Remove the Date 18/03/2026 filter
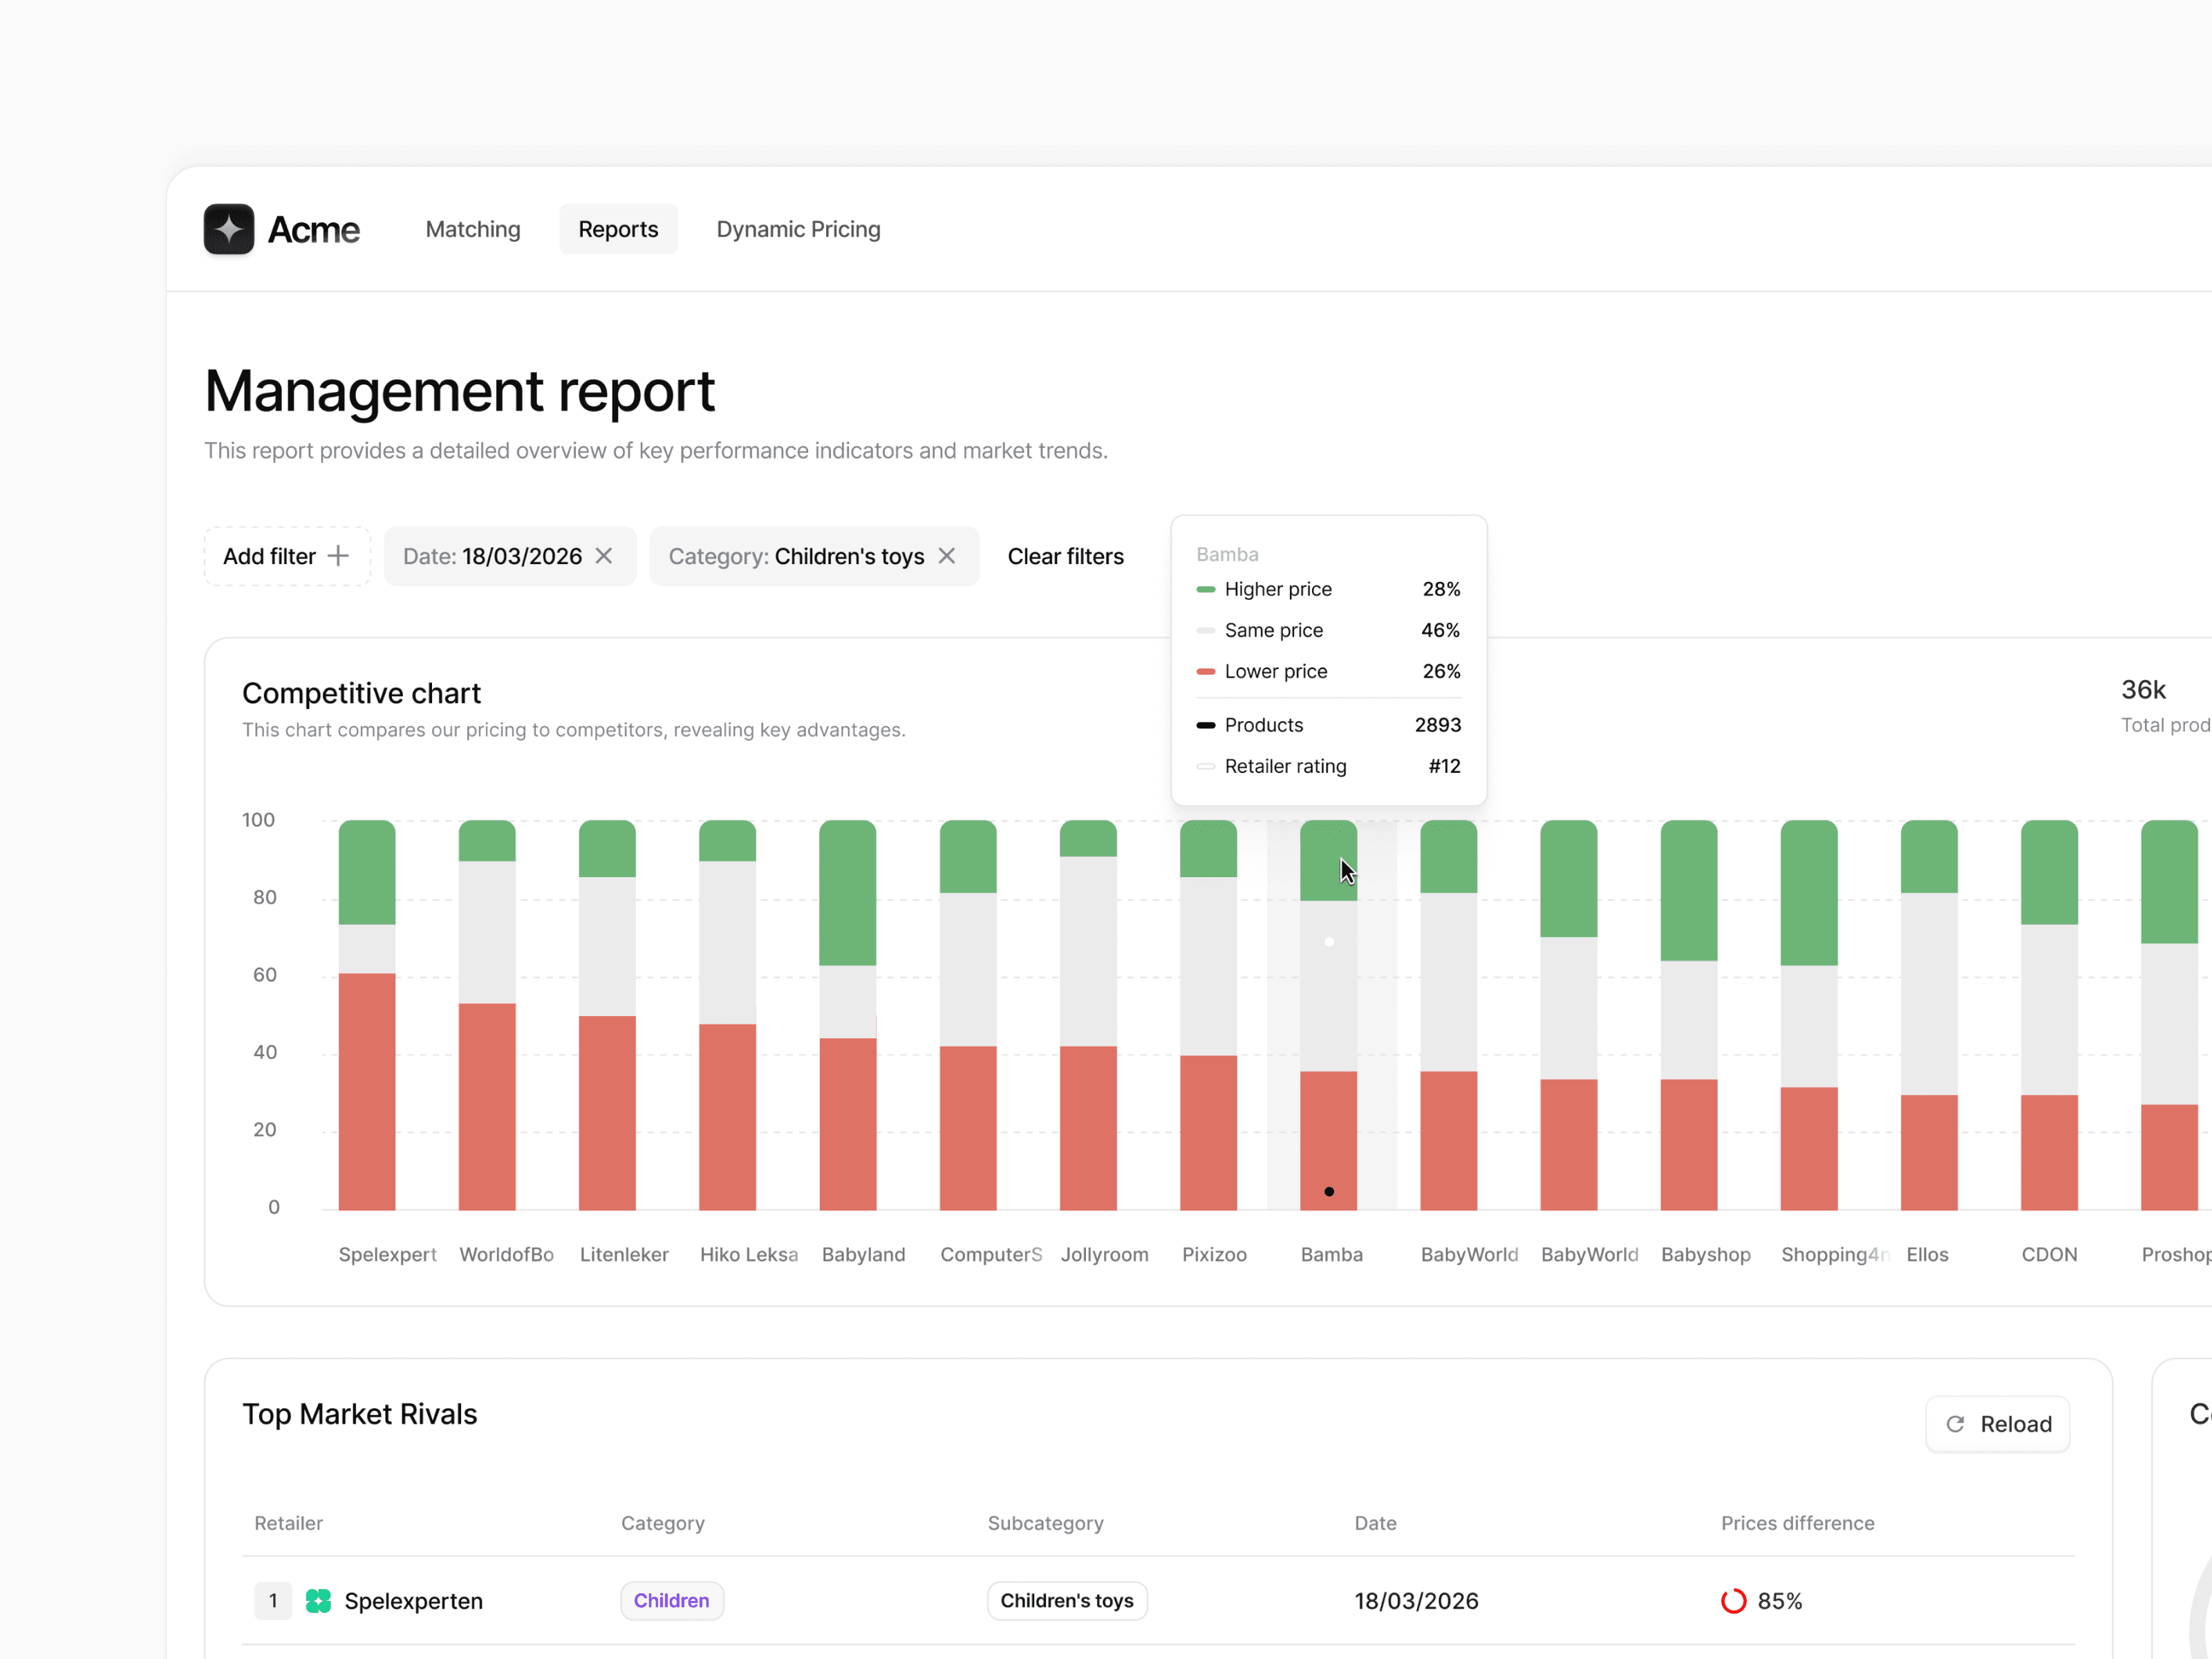The height and width of the screenshot is (1659, 2212). [x=604, y=556]
